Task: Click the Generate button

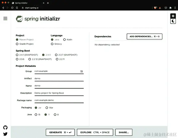Action: (60, 132)
